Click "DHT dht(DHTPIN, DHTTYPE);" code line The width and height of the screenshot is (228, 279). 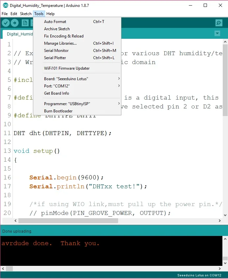[x=62, y=133]
